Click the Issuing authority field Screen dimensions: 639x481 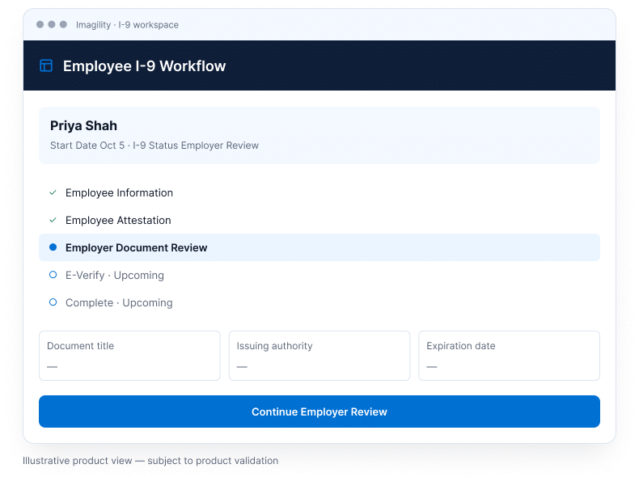click(x=319, y=356)
